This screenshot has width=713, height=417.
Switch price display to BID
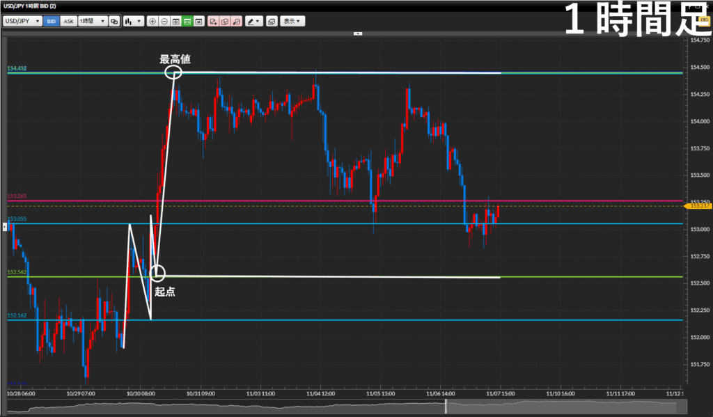tap(52, 22)
